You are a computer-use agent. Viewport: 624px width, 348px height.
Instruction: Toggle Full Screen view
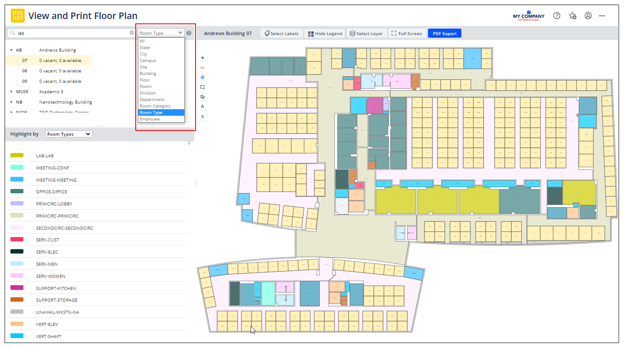(x=406, y=33)
